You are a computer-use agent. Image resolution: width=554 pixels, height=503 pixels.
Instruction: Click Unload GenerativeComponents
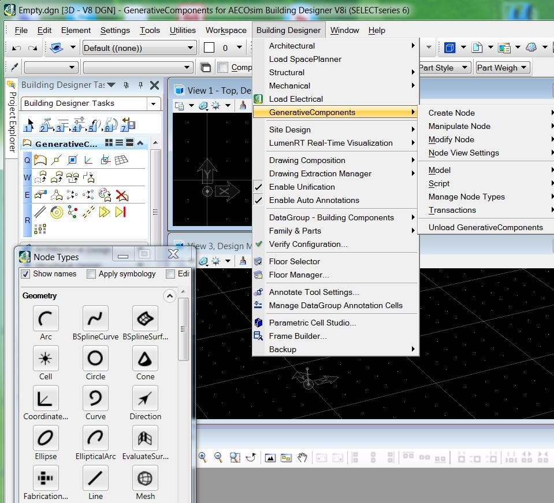point(485,227)
